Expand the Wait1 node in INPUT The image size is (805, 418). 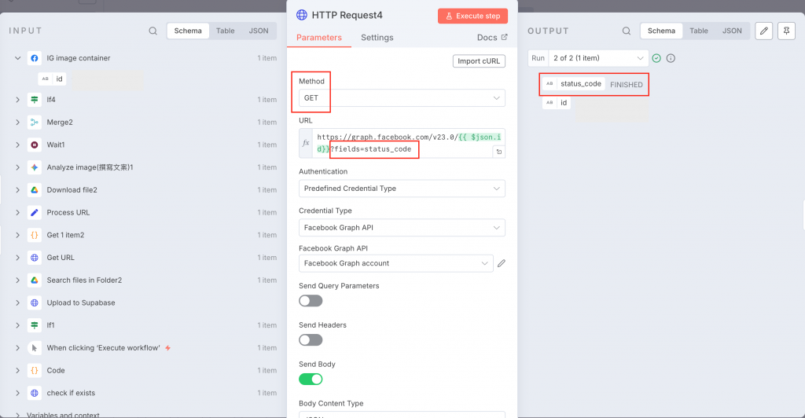(x=17, y=145)
